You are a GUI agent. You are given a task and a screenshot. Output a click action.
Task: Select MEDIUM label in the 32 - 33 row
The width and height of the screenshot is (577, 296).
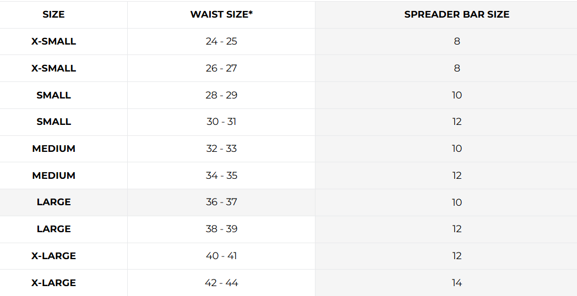tap(53, 149)
